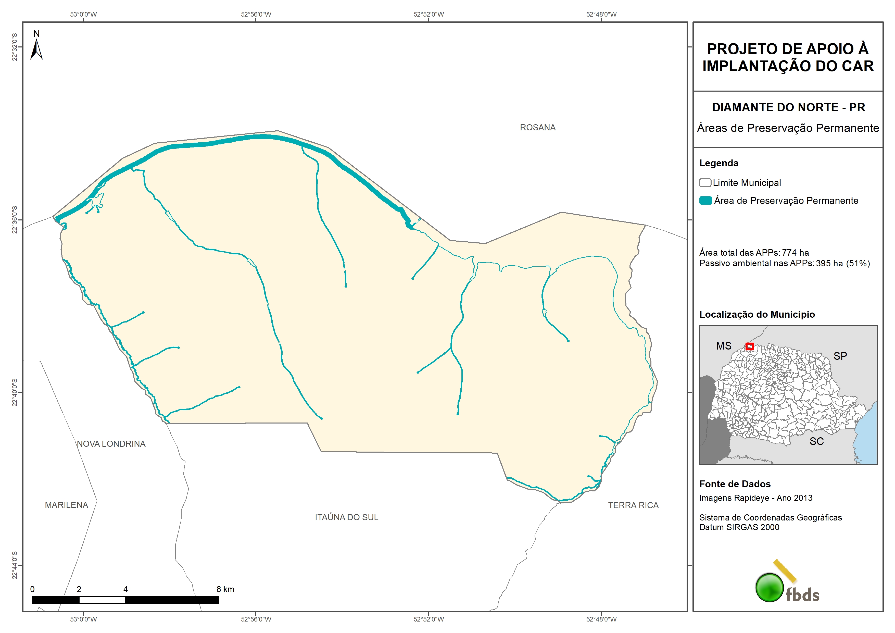The image size is (895, 633).
Task: Click the SP label in inset map
Action: (x=840, y=356)
